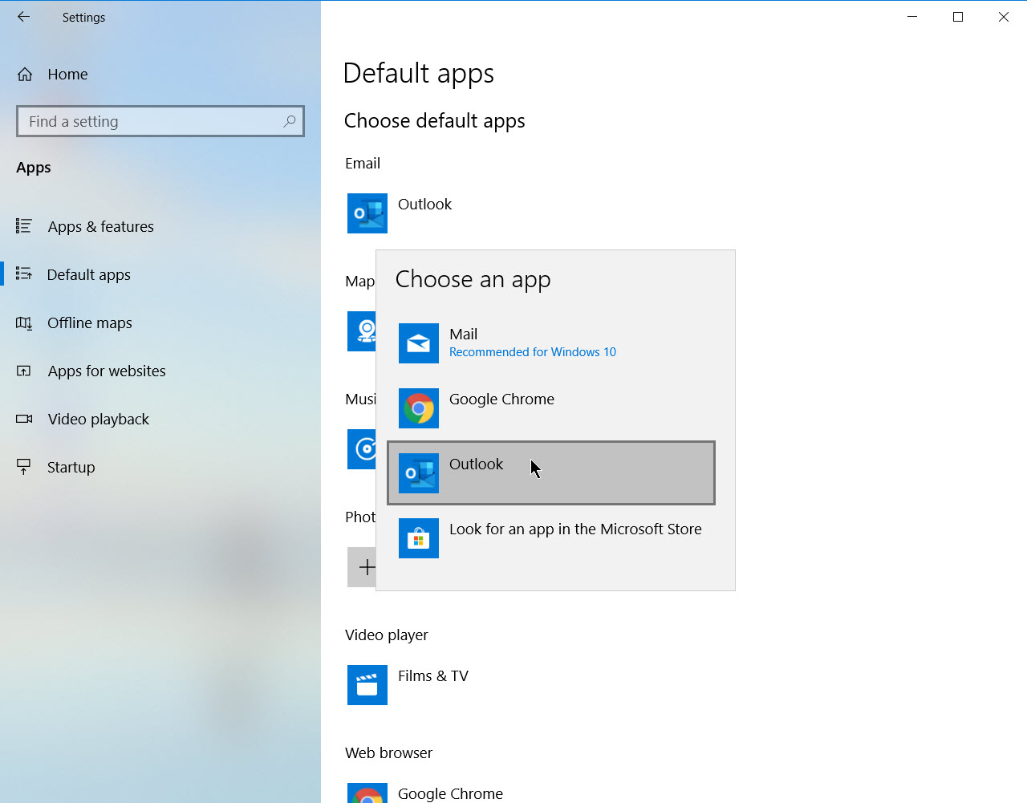Click the search magnifier icon
Screen dimensions: 1027x803
290,121
